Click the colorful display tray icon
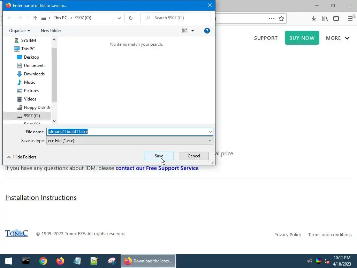 coord(318,261)
